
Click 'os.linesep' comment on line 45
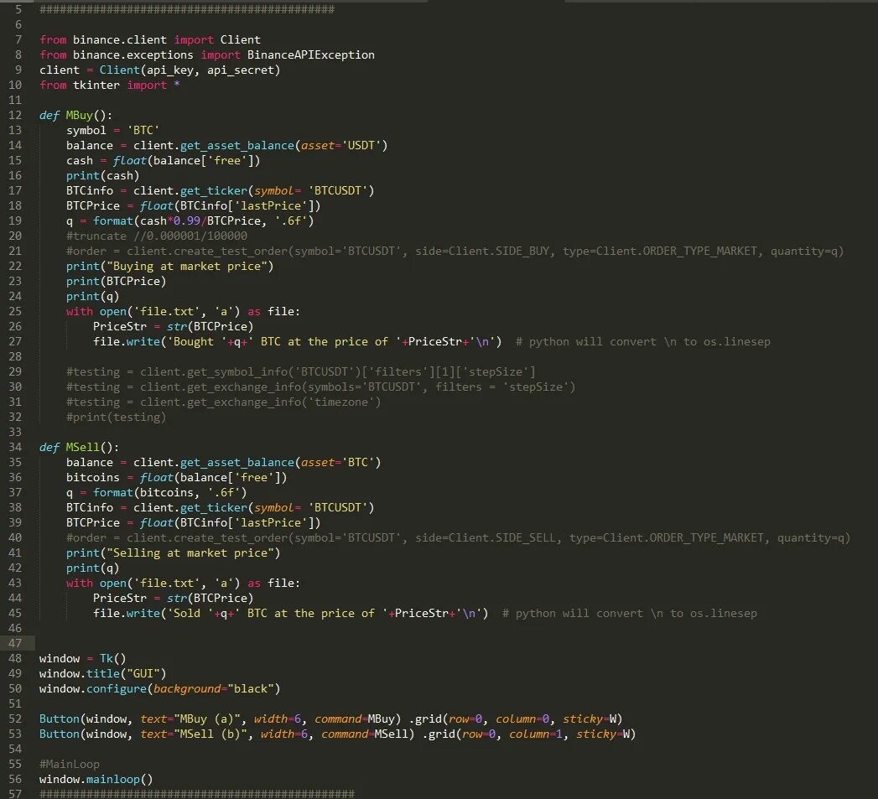(x=723, y=615)
